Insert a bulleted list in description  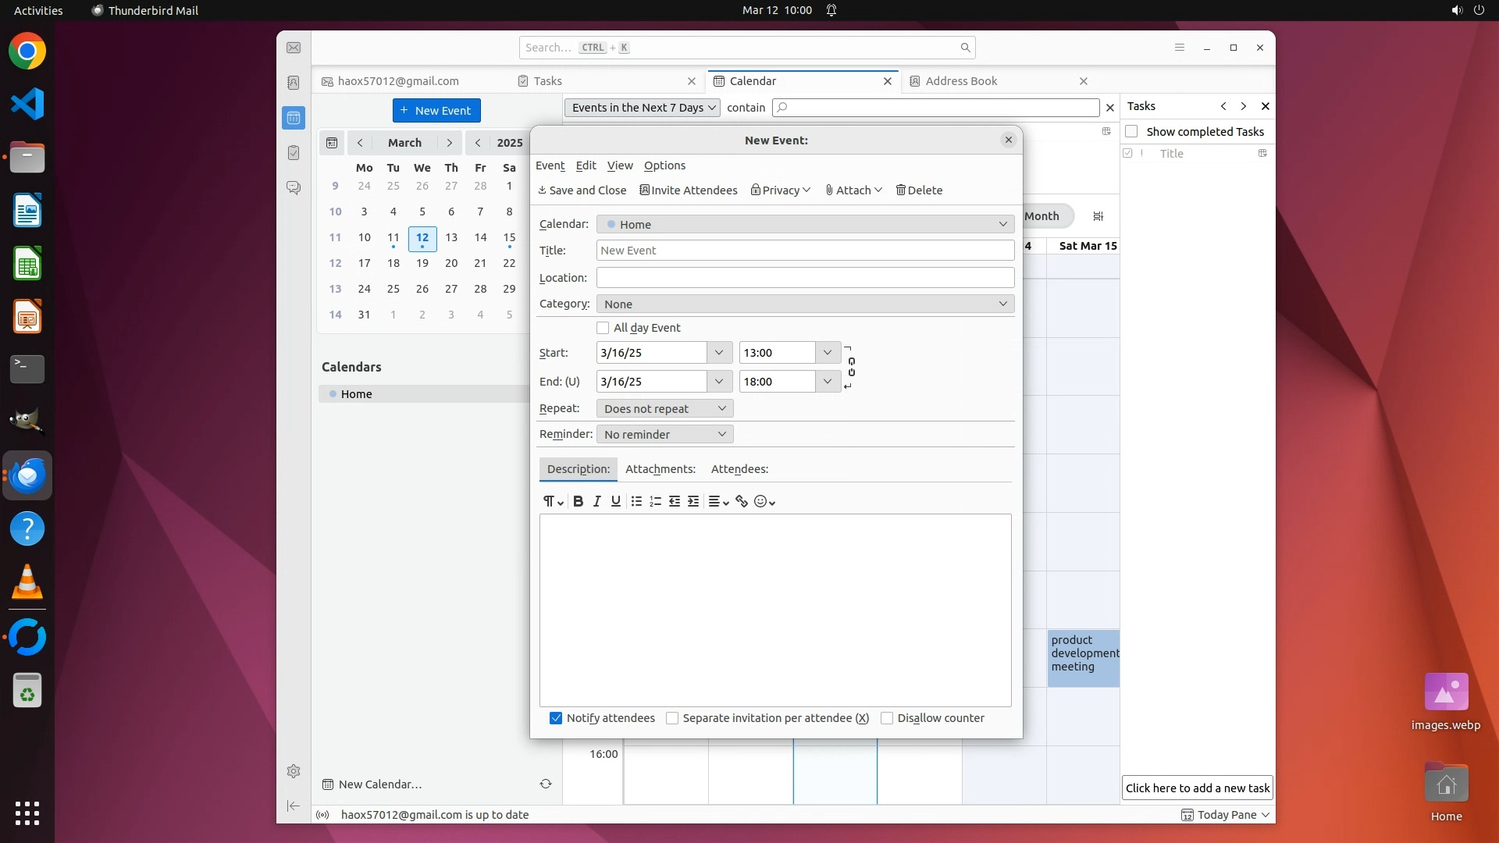(636, 502)
